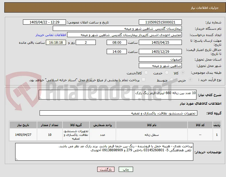The width and height of the screenshot is (226, 177).
Task: Select the متوسط purchase type radio
Action: pyautogui.click(x=172, y=80)
